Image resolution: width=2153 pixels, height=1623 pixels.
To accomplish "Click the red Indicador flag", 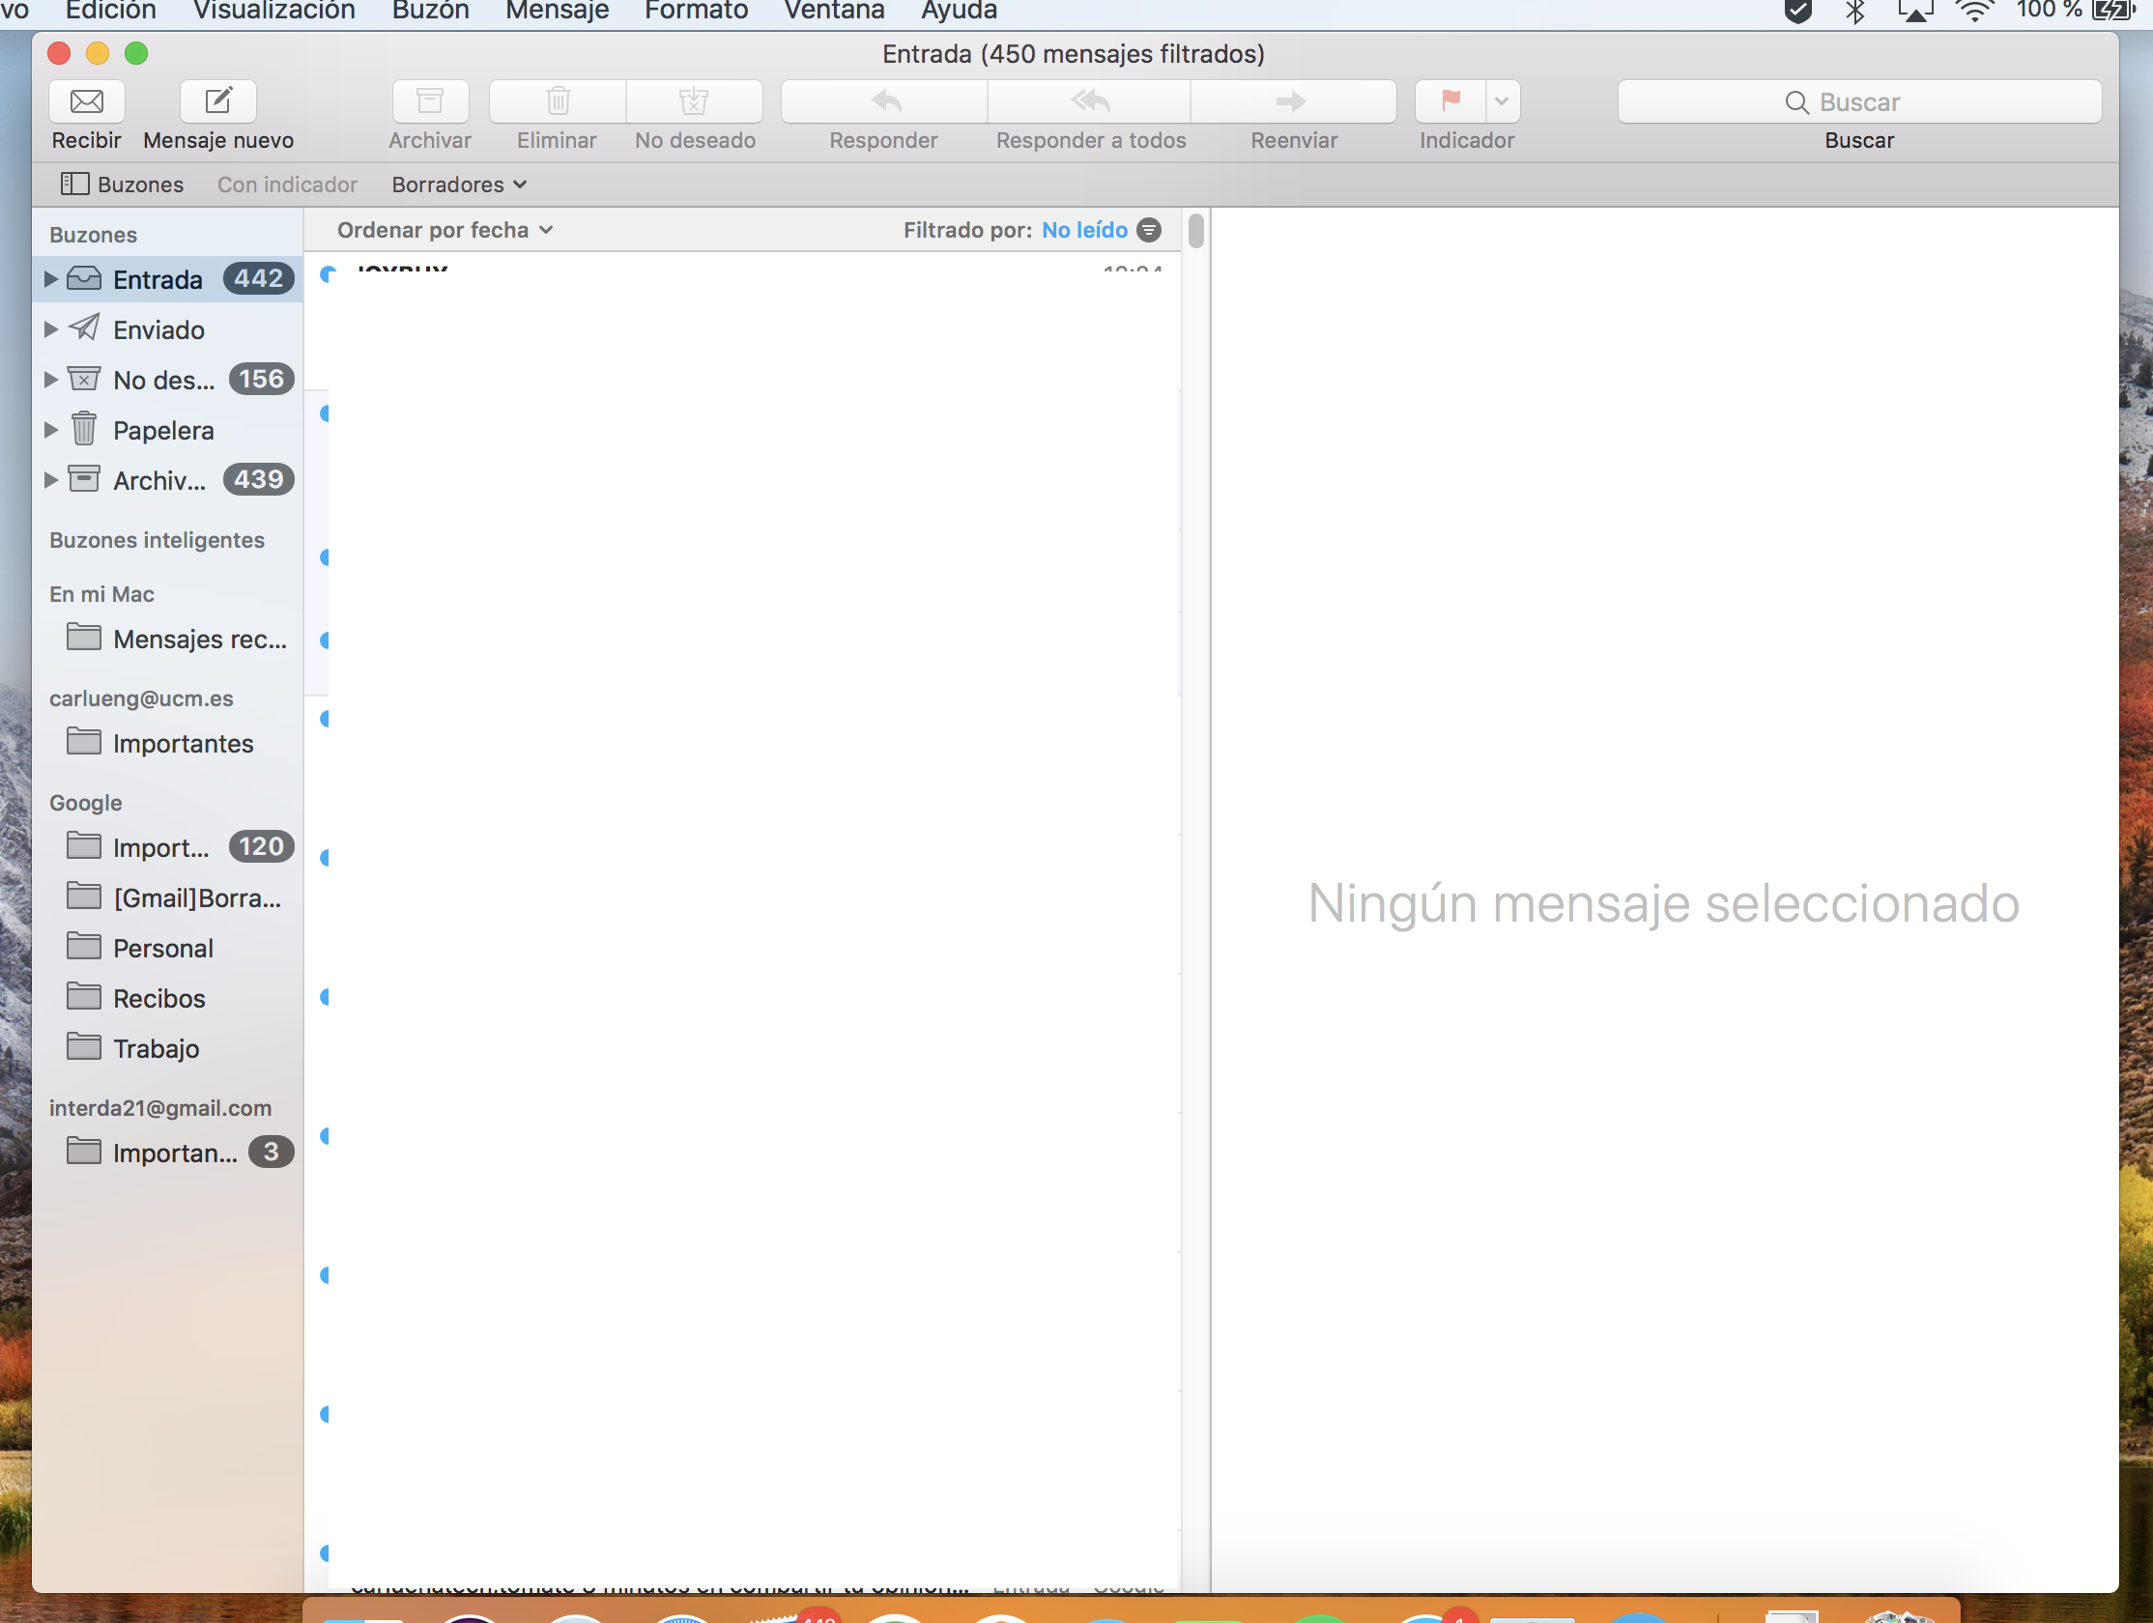I will pyautogui.click(x=1450, y=101).
